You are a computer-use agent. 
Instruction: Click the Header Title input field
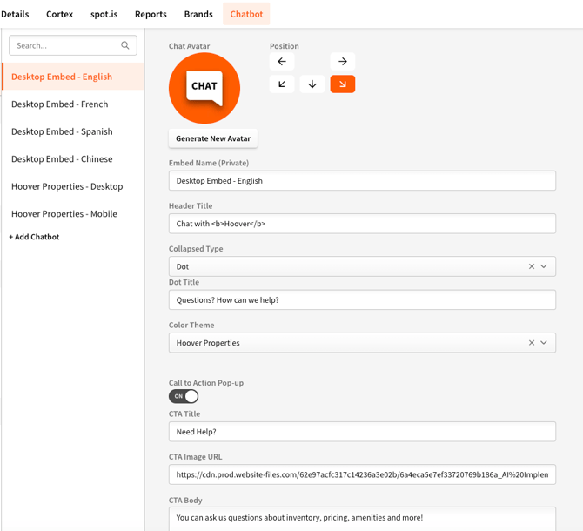click(x=362, y=224)
